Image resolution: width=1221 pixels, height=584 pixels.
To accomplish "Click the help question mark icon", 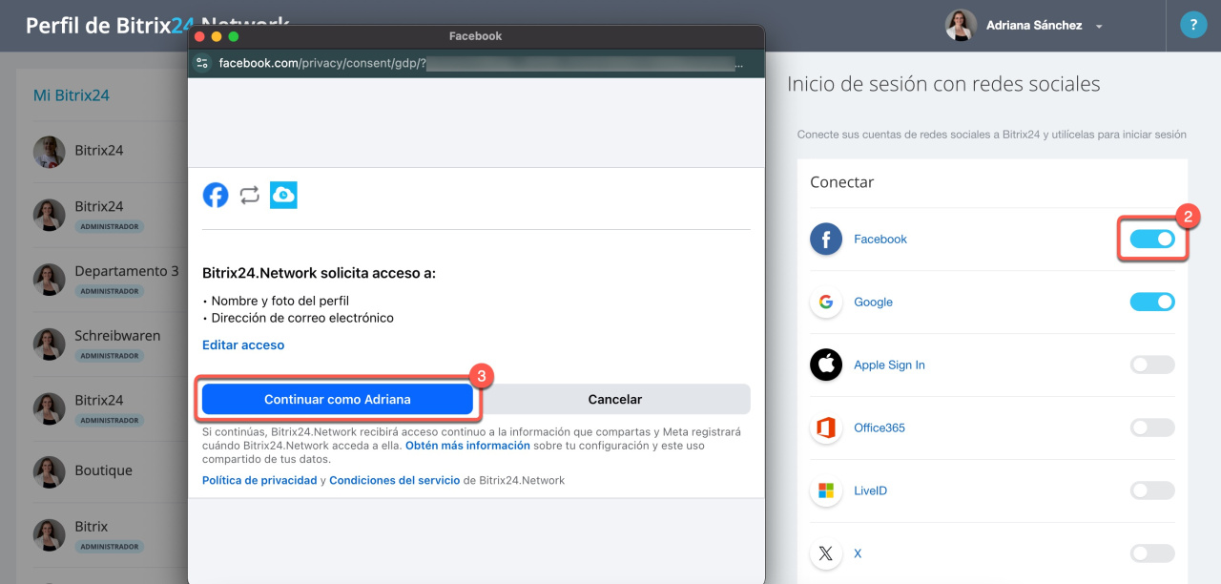I will [x=1193, y=25].
